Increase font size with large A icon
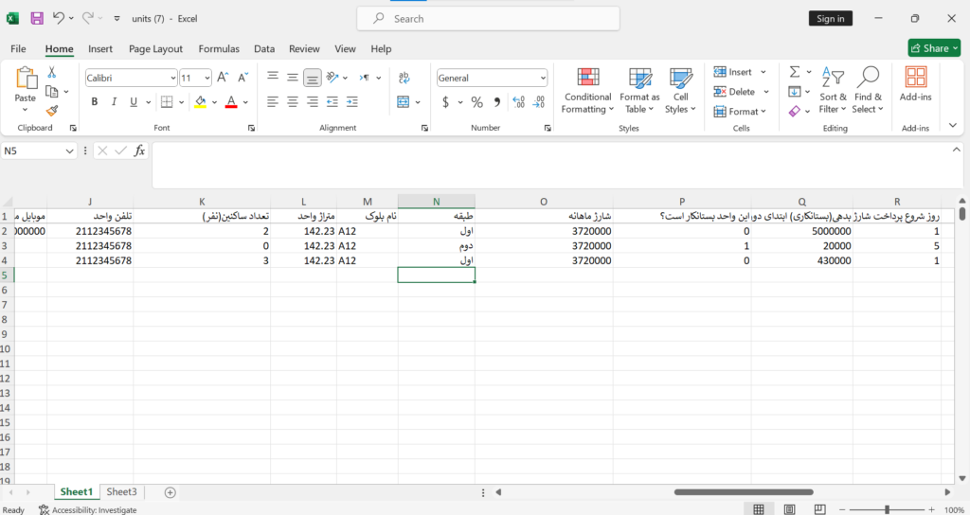 tap(223, 78)
